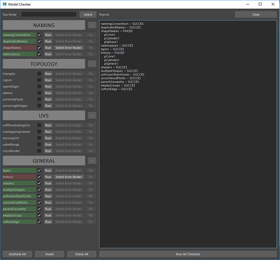The image size is (280, 260).
Task: Click the NAMING category header
Action: (x=44, y=25)
